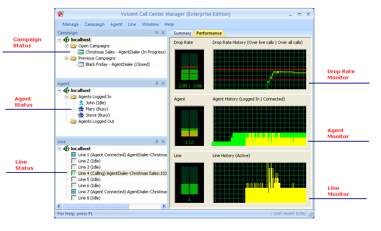Image resolution: width=381 pixels, height=231 pixels.
Task: Collapse the localhost node in Line panel
Action: pos(59,149)
